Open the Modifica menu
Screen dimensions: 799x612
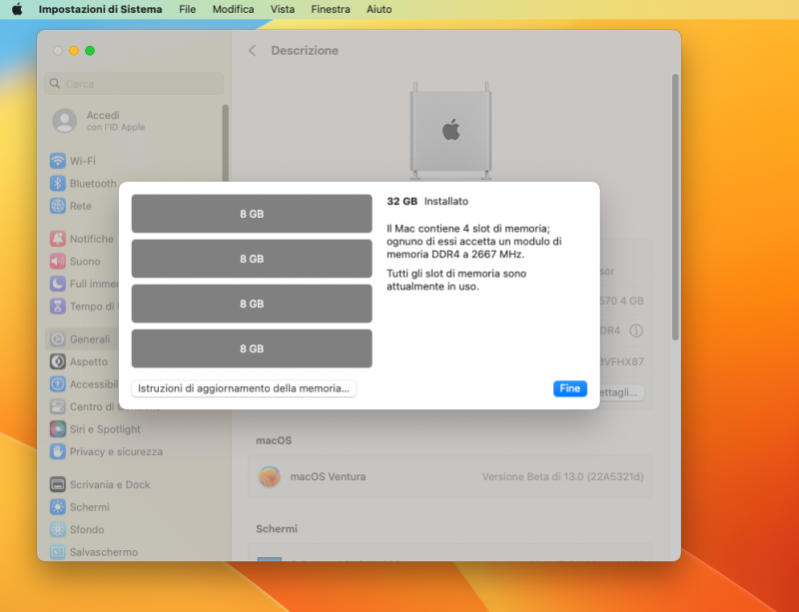click(233, 9)
